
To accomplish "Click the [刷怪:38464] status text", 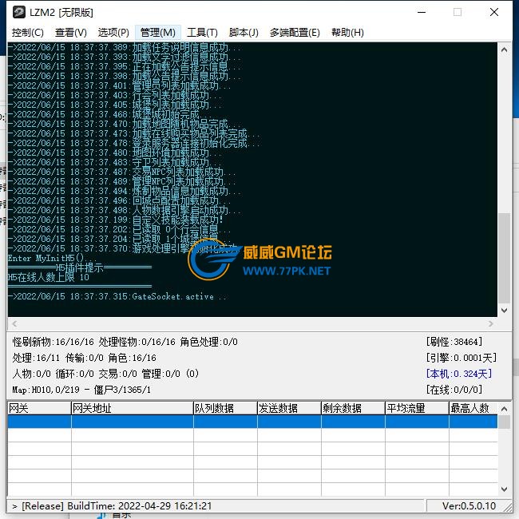I will pyautogui.click(x=454, y=342).
